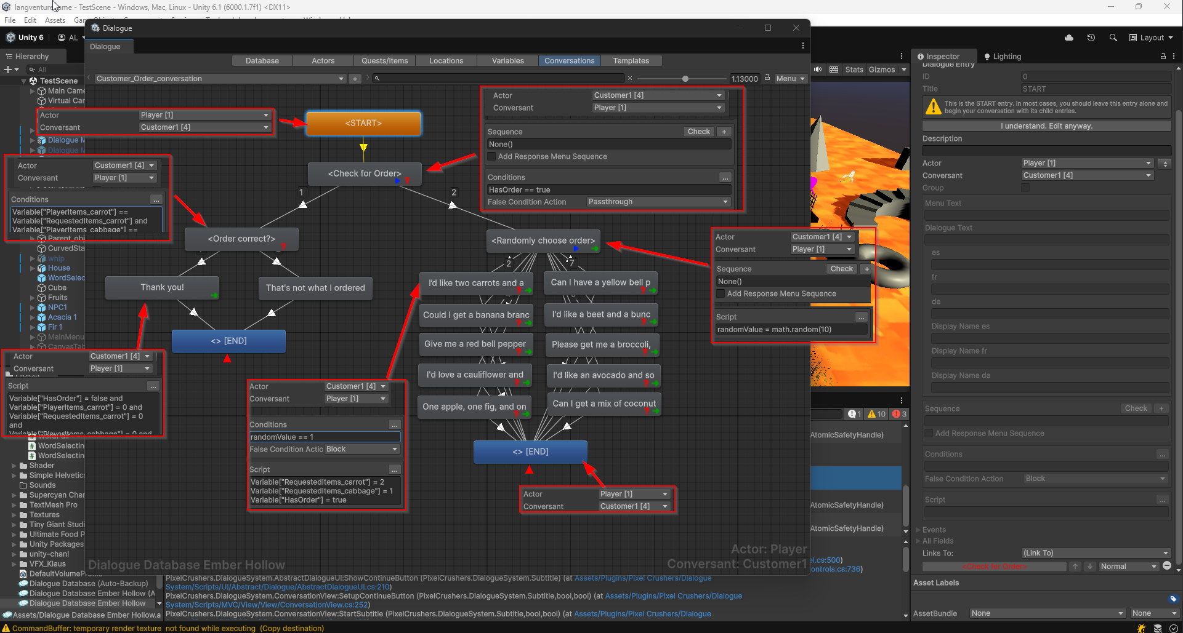Click Check button beside Inspector Sequence
This screenshot has width=1183, height=633.
click(1136, 408)
